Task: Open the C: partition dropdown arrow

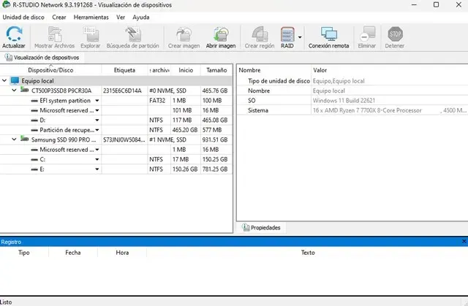Action: [x=97, y=160]
